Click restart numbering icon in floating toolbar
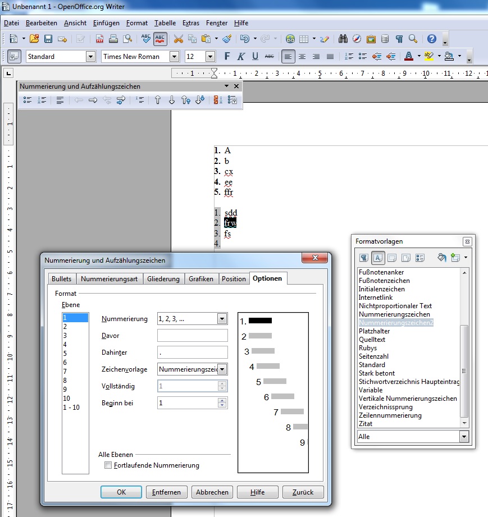488x517 pixels. click(217, 100)
